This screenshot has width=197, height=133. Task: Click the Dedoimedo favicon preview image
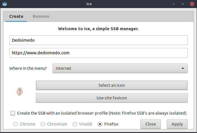coord(19,92)
